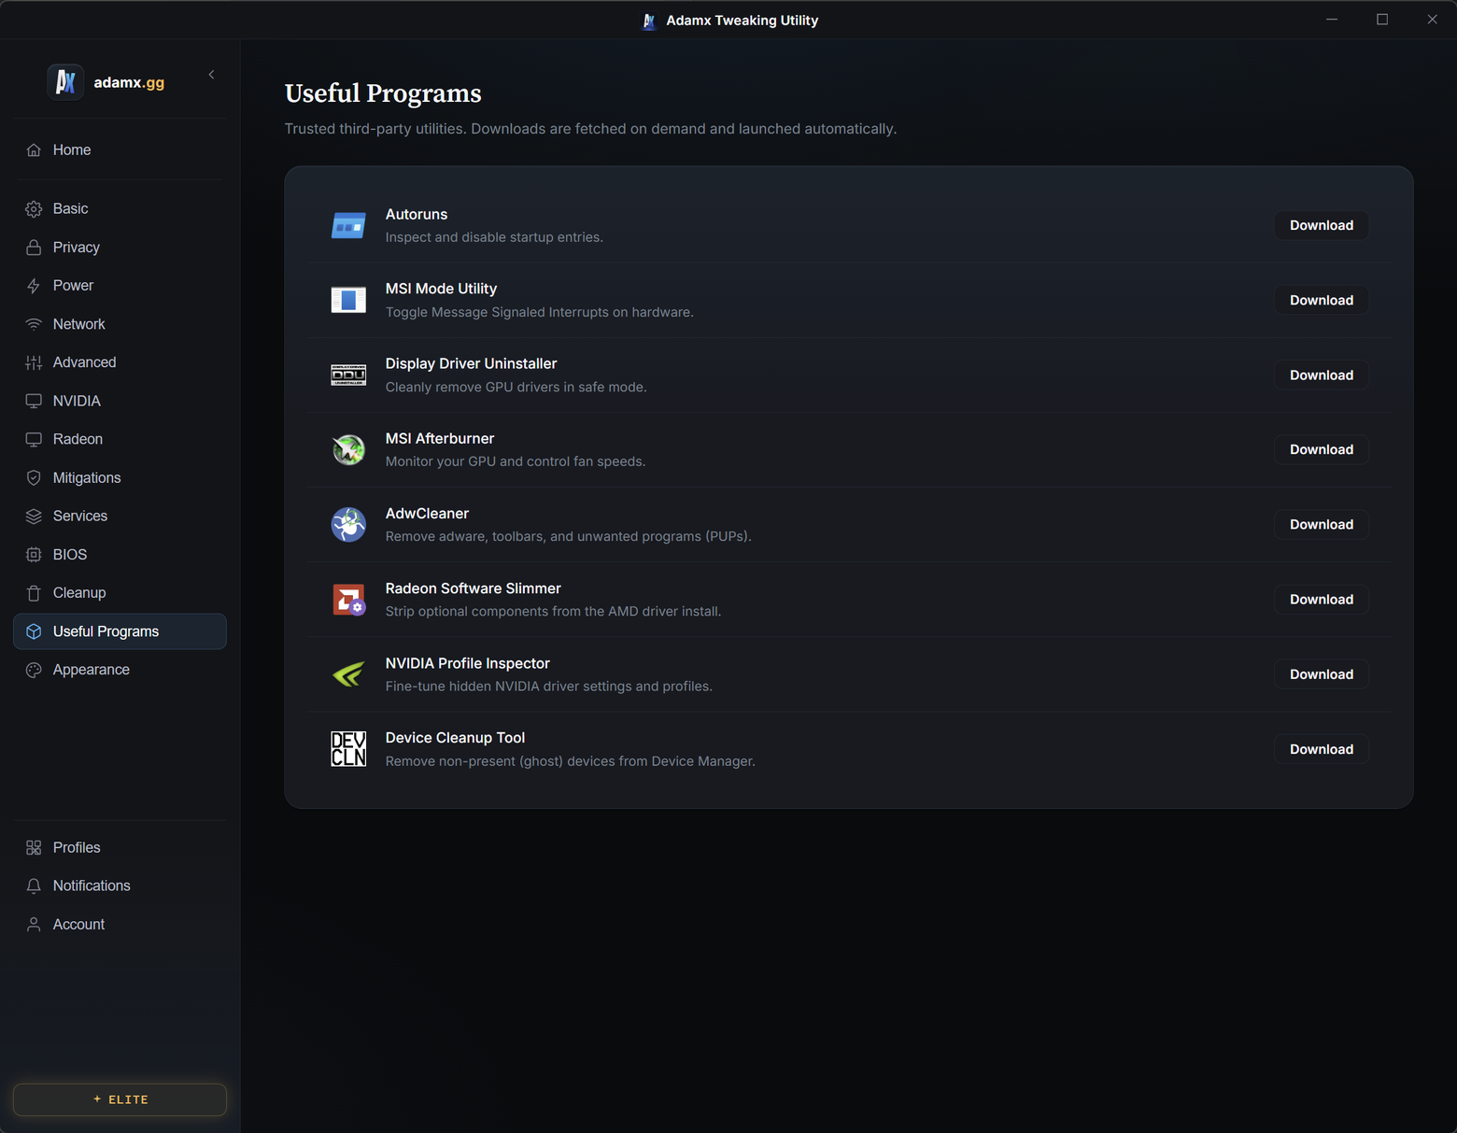Download Autoruns

tap(1321, 225)
